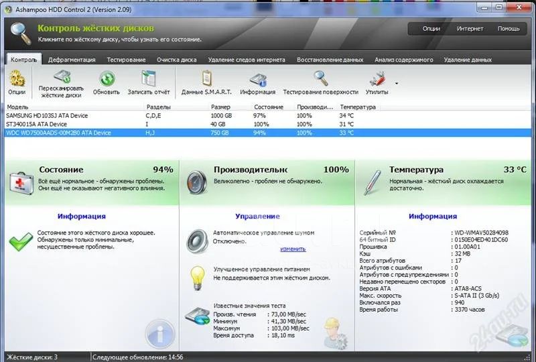Image resolution: width=536 pixels, height=362 pixels.
Task: Click the 97% state cell
Action: (x=259, y=116)
